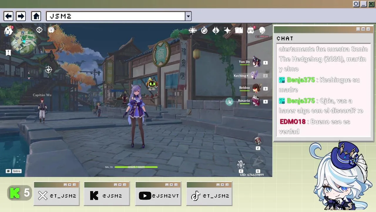Click the character HP bar 10025/10025
This screenshot has height=212, width=376.
pos(136,167)
